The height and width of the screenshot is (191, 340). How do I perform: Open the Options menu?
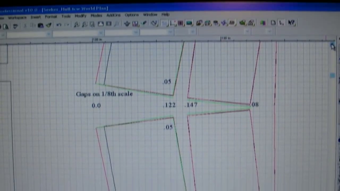(x=131, y=15)
